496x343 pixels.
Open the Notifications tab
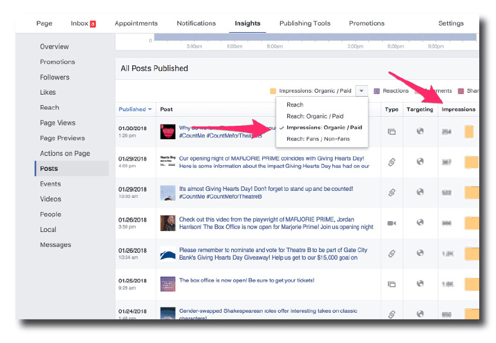coord(196,23)
